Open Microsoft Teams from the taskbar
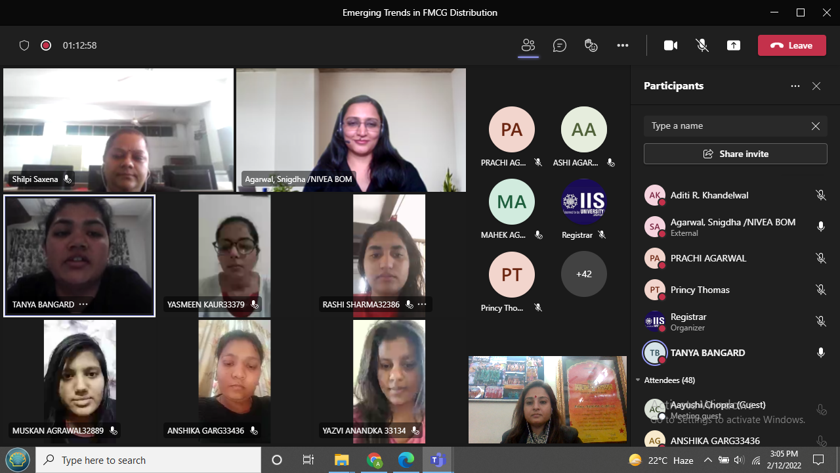Image resolution: width=840 pixels, height=473 pixels. 438,460
